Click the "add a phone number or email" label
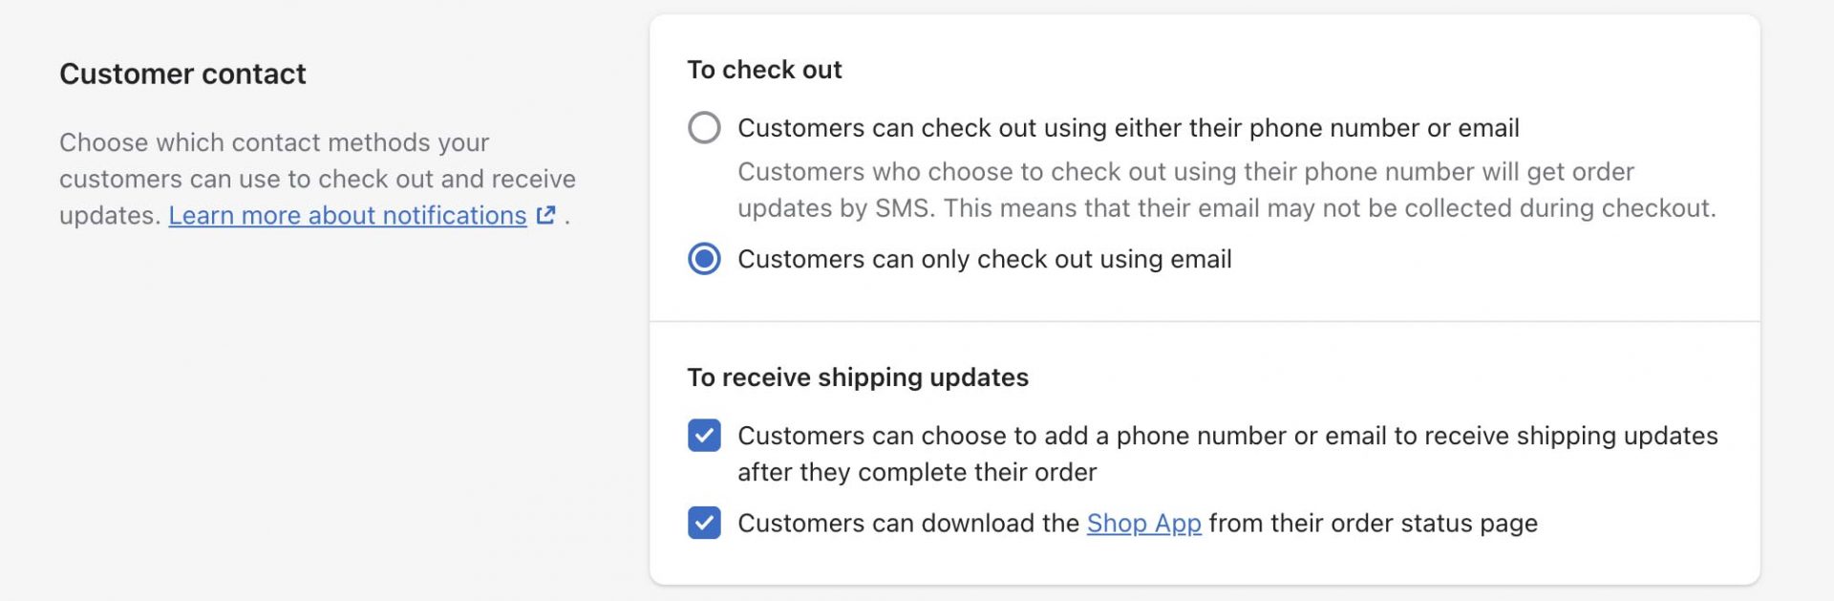The width and height of the screenshot is (1834, 601). 1226,436
